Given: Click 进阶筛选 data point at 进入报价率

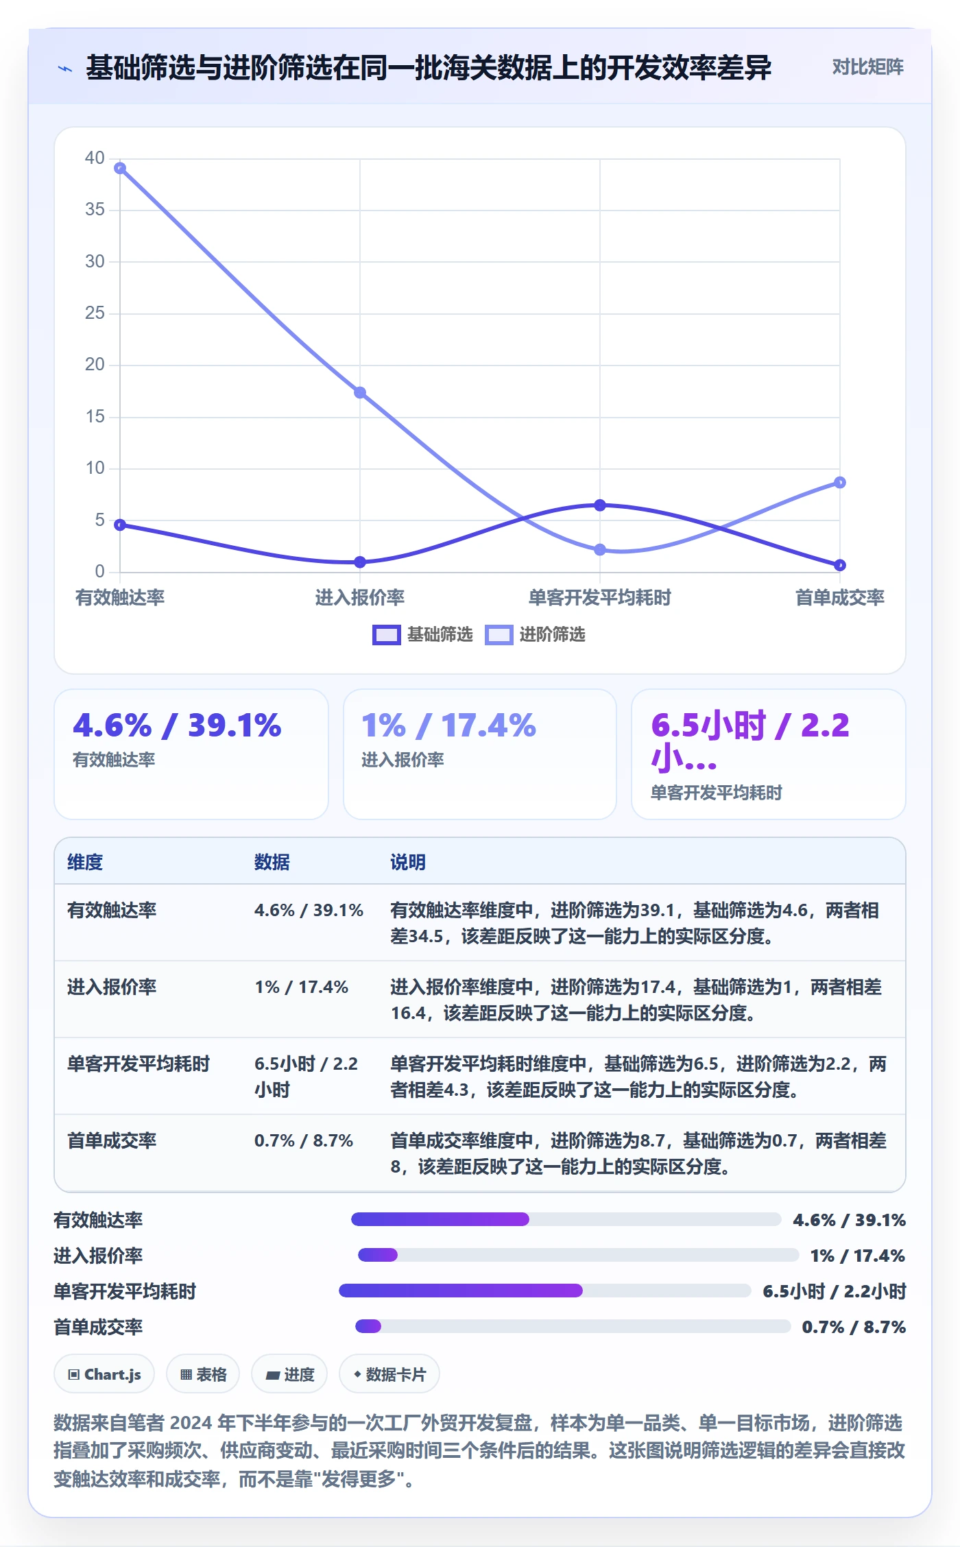Looking at the screenshot, I should [x=360, y=392].
